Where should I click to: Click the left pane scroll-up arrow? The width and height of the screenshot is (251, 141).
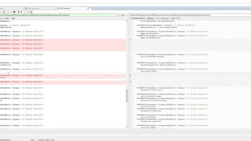(x=127, y=21)
